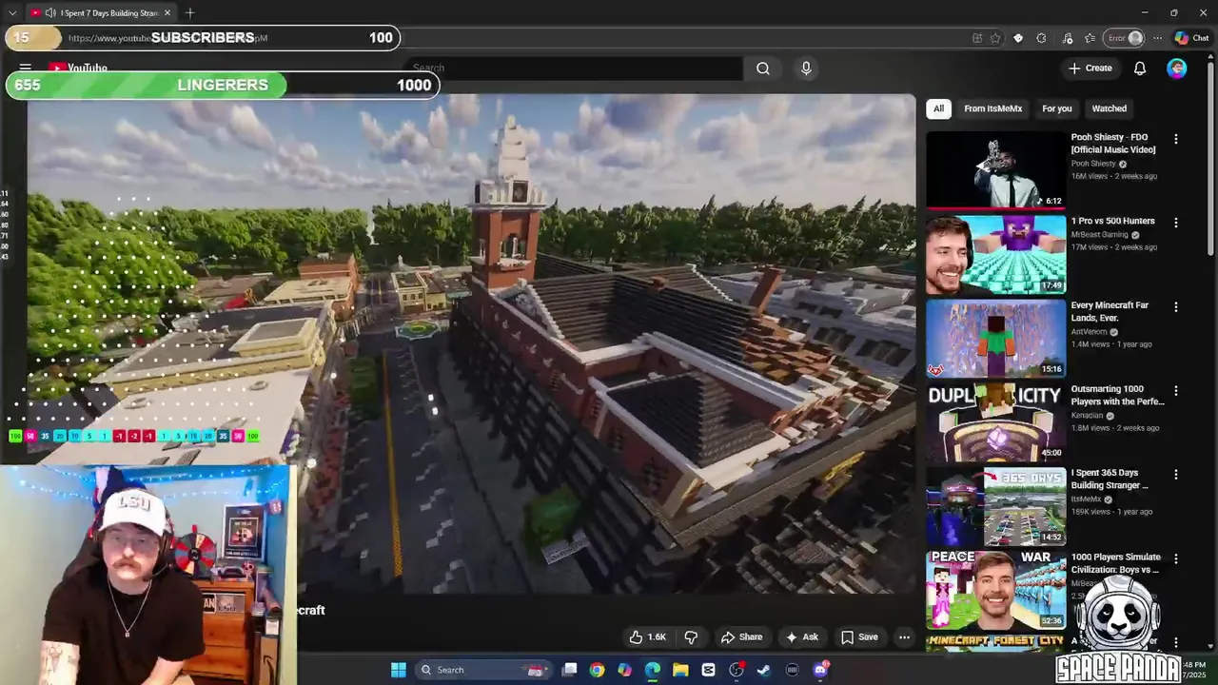Open options for 1000 Players Simulate Civilization
Screen dimensions: 1218x685
1175,558
